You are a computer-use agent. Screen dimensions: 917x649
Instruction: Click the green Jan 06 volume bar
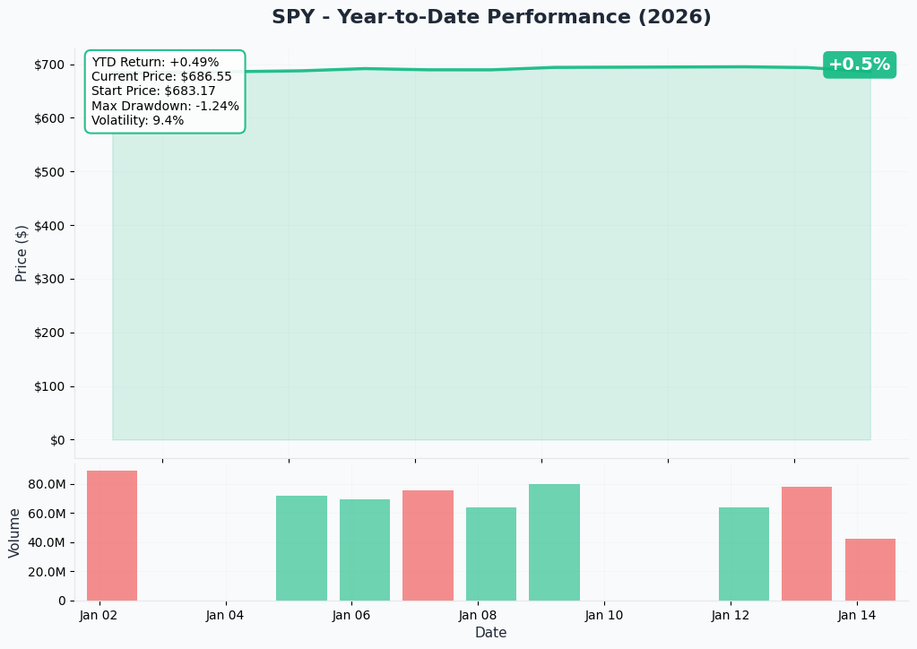pos(364,550)
